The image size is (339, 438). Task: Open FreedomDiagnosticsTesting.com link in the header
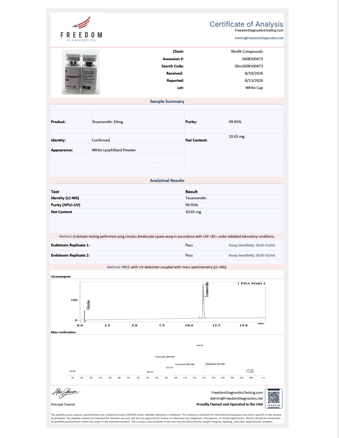tap(259, 30)
